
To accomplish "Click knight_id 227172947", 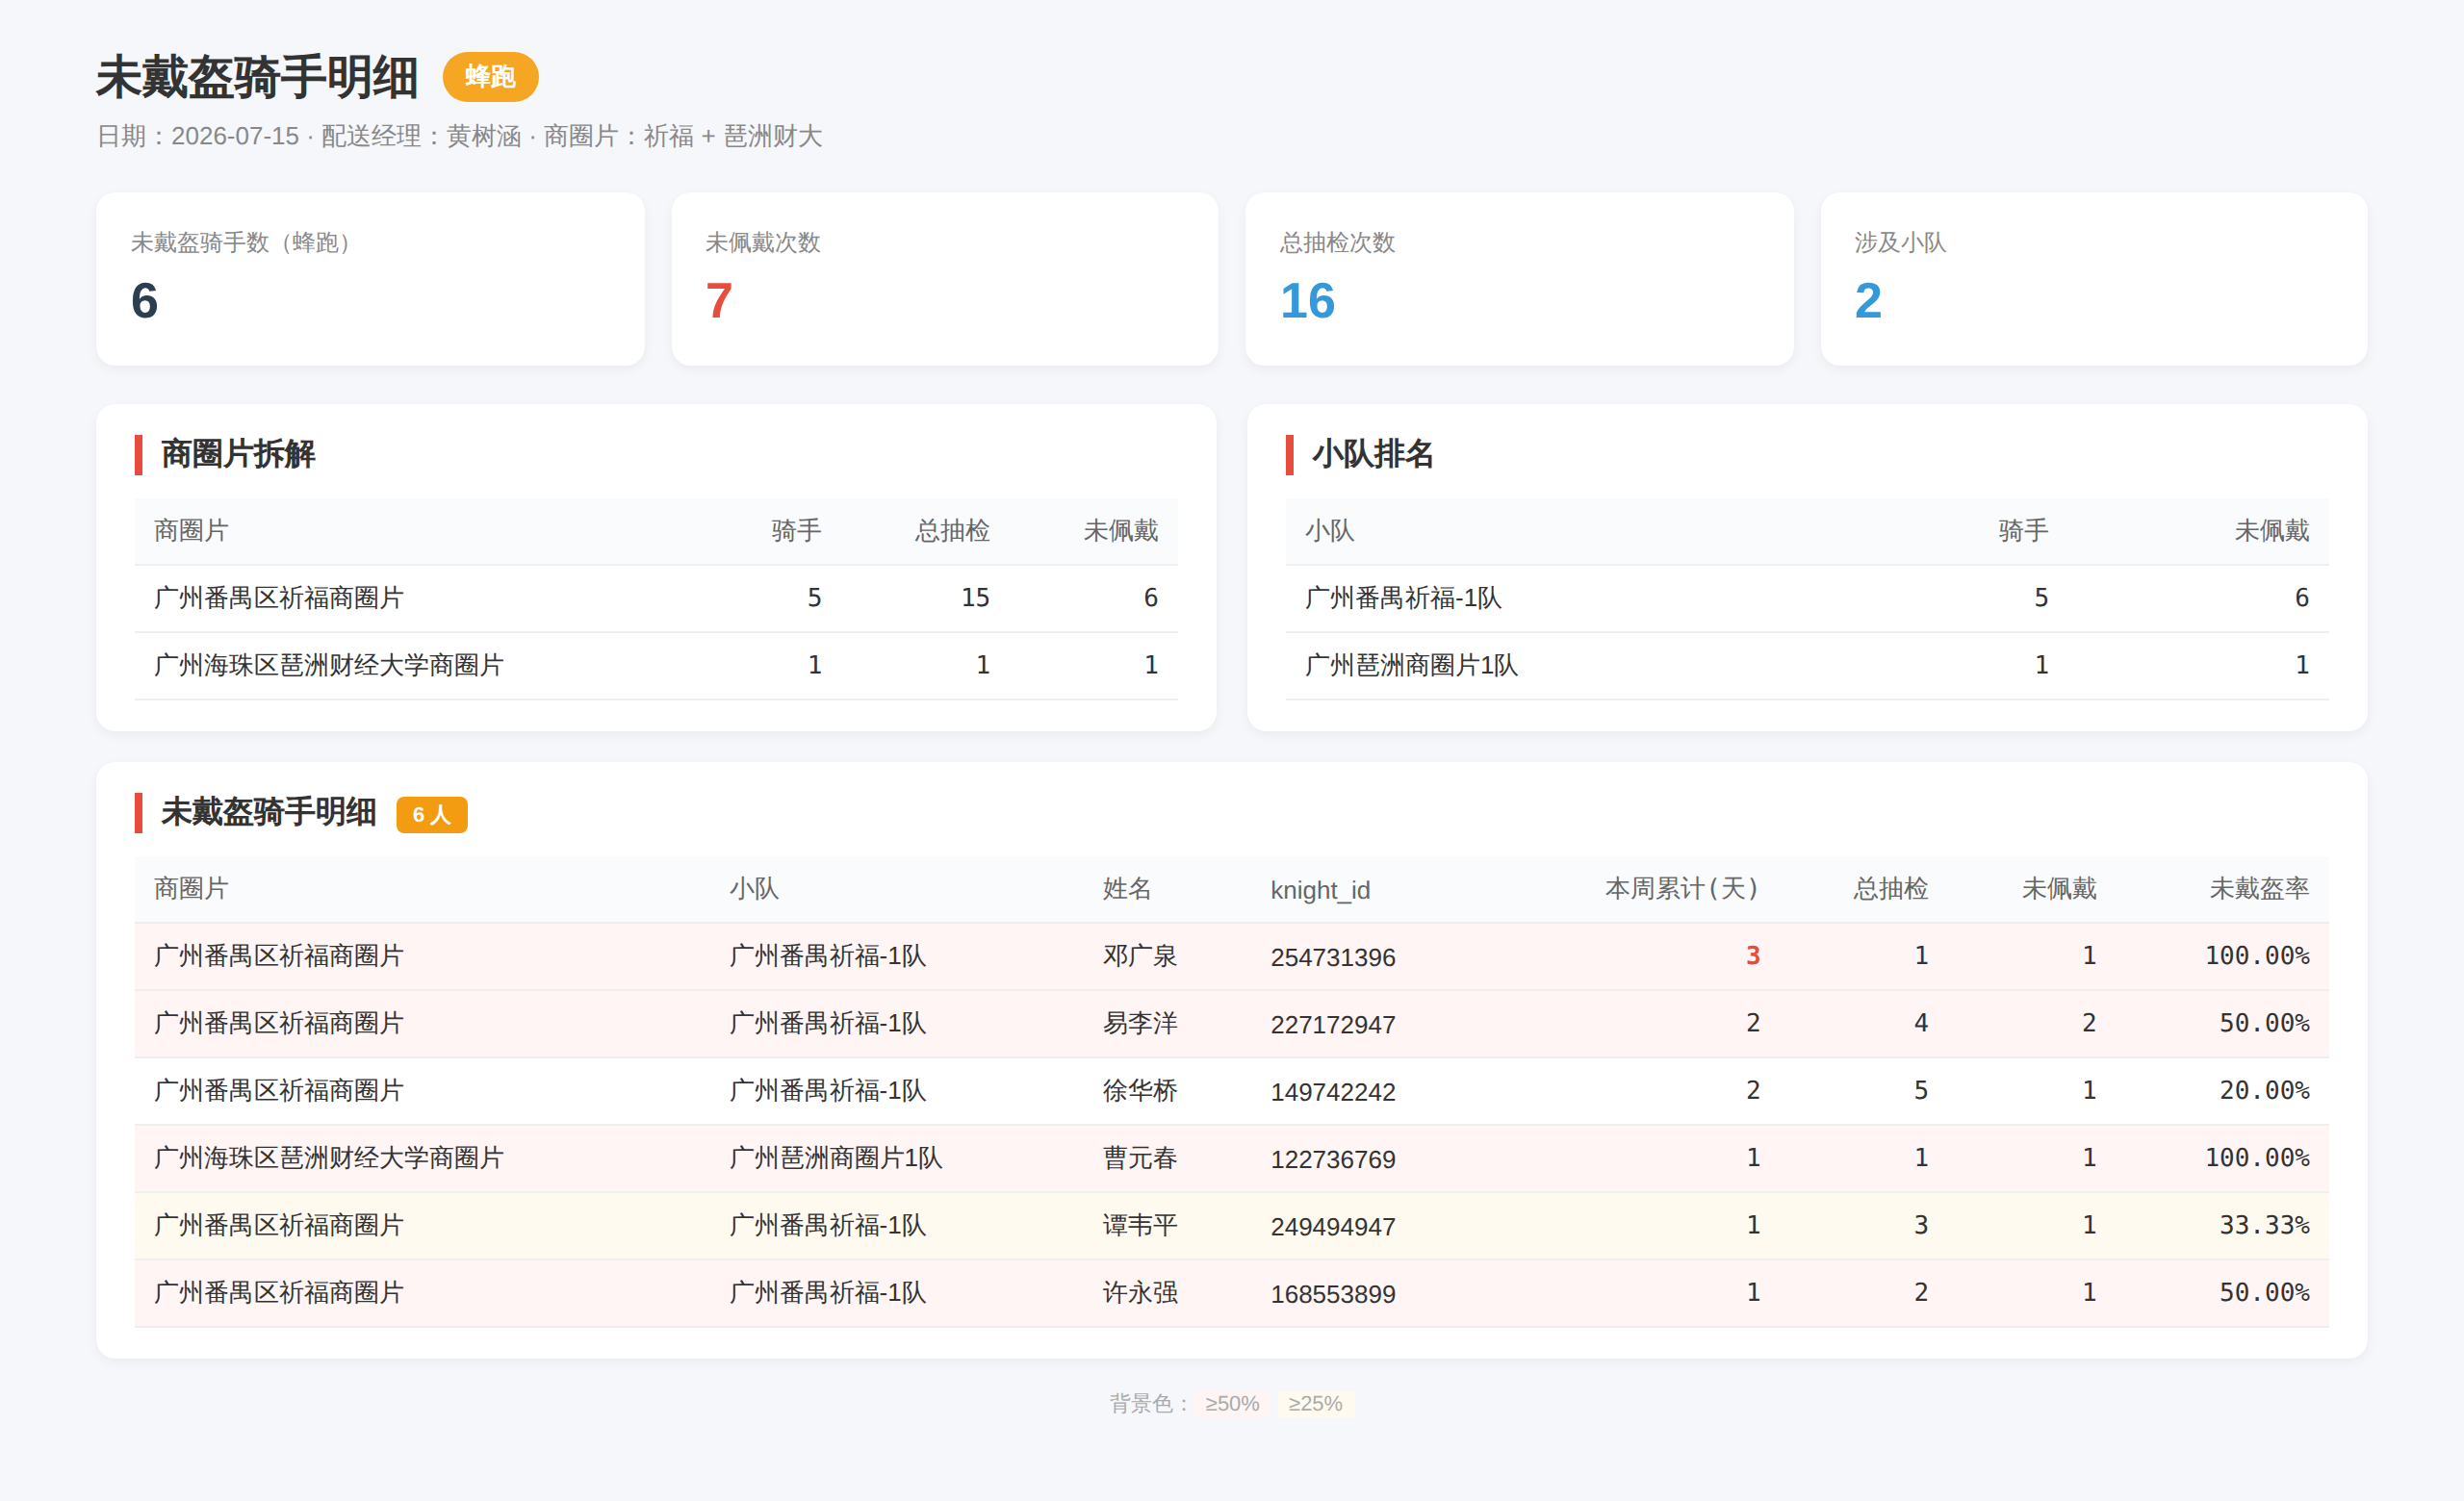I will [x=1333, y=1025].
